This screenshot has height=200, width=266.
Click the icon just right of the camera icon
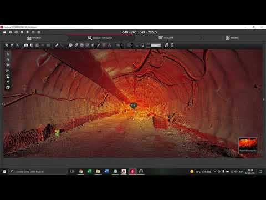(x=32, y=45)
